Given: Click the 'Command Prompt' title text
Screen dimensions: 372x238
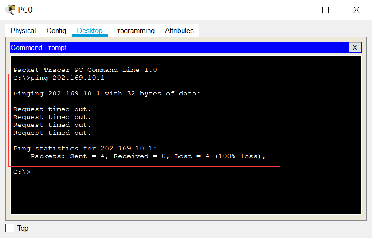Looking at the screenshot, I should pos(39,48).
